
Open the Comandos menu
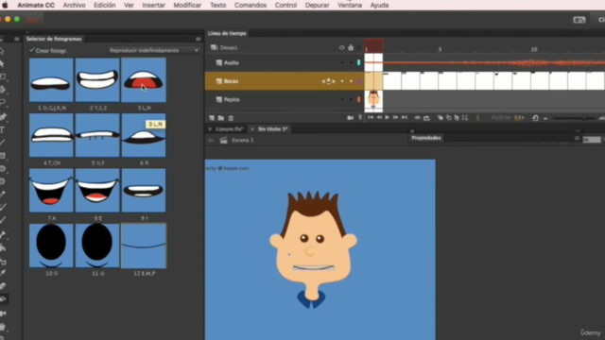tap(251, 5)
